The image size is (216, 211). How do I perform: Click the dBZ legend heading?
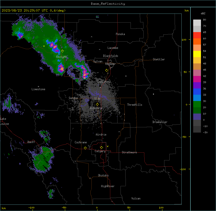click(203, 13)
